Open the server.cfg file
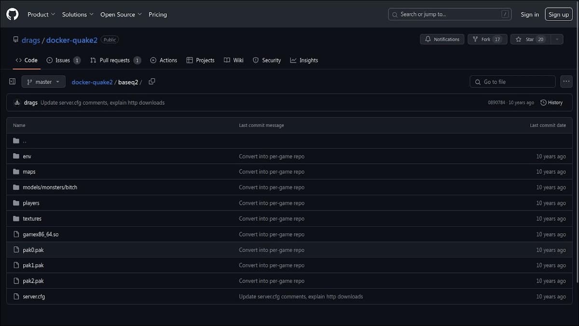The image size is (579, 326). 34,297
